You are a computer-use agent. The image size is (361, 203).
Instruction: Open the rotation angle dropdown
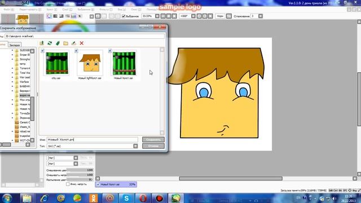tap(193, 16)
